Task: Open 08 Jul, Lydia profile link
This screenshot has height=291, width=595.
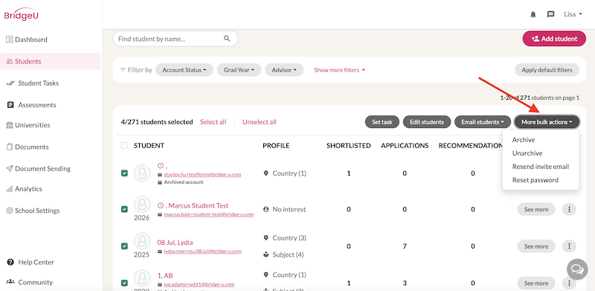Action: [175, 243]
